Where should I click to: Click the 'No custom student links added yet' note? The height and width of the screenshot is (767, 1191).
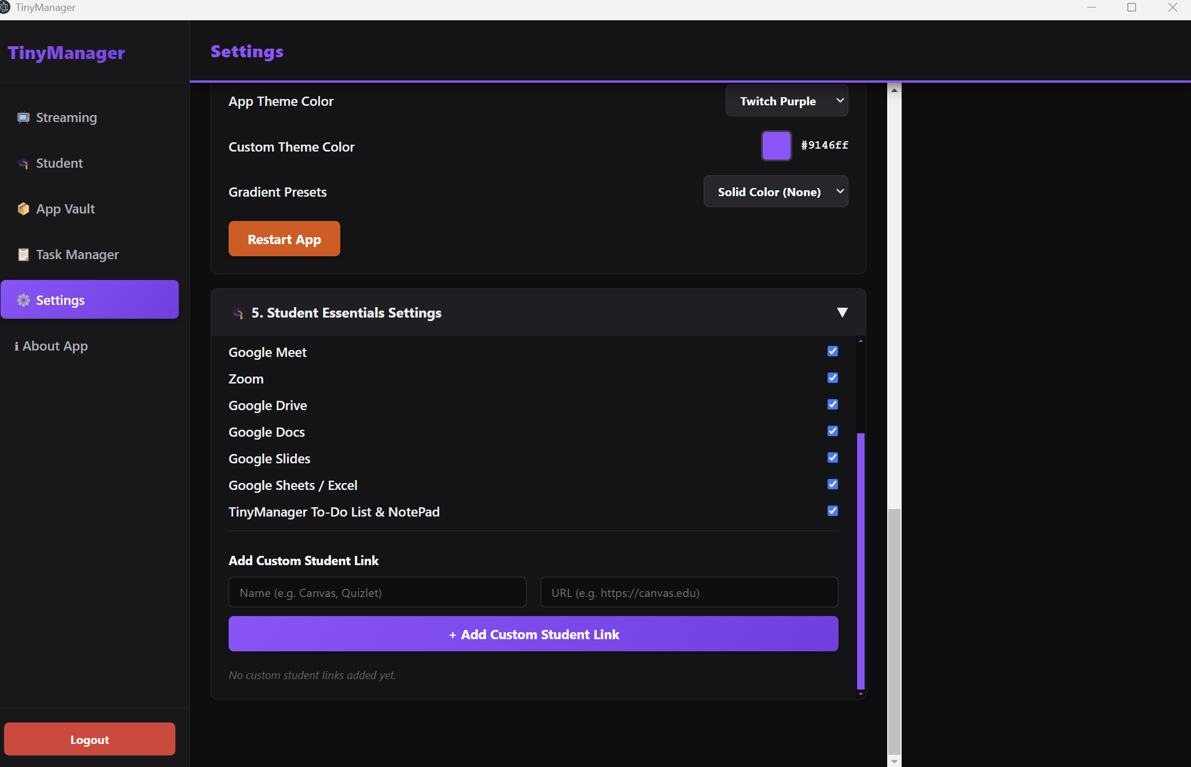[312, 675]
